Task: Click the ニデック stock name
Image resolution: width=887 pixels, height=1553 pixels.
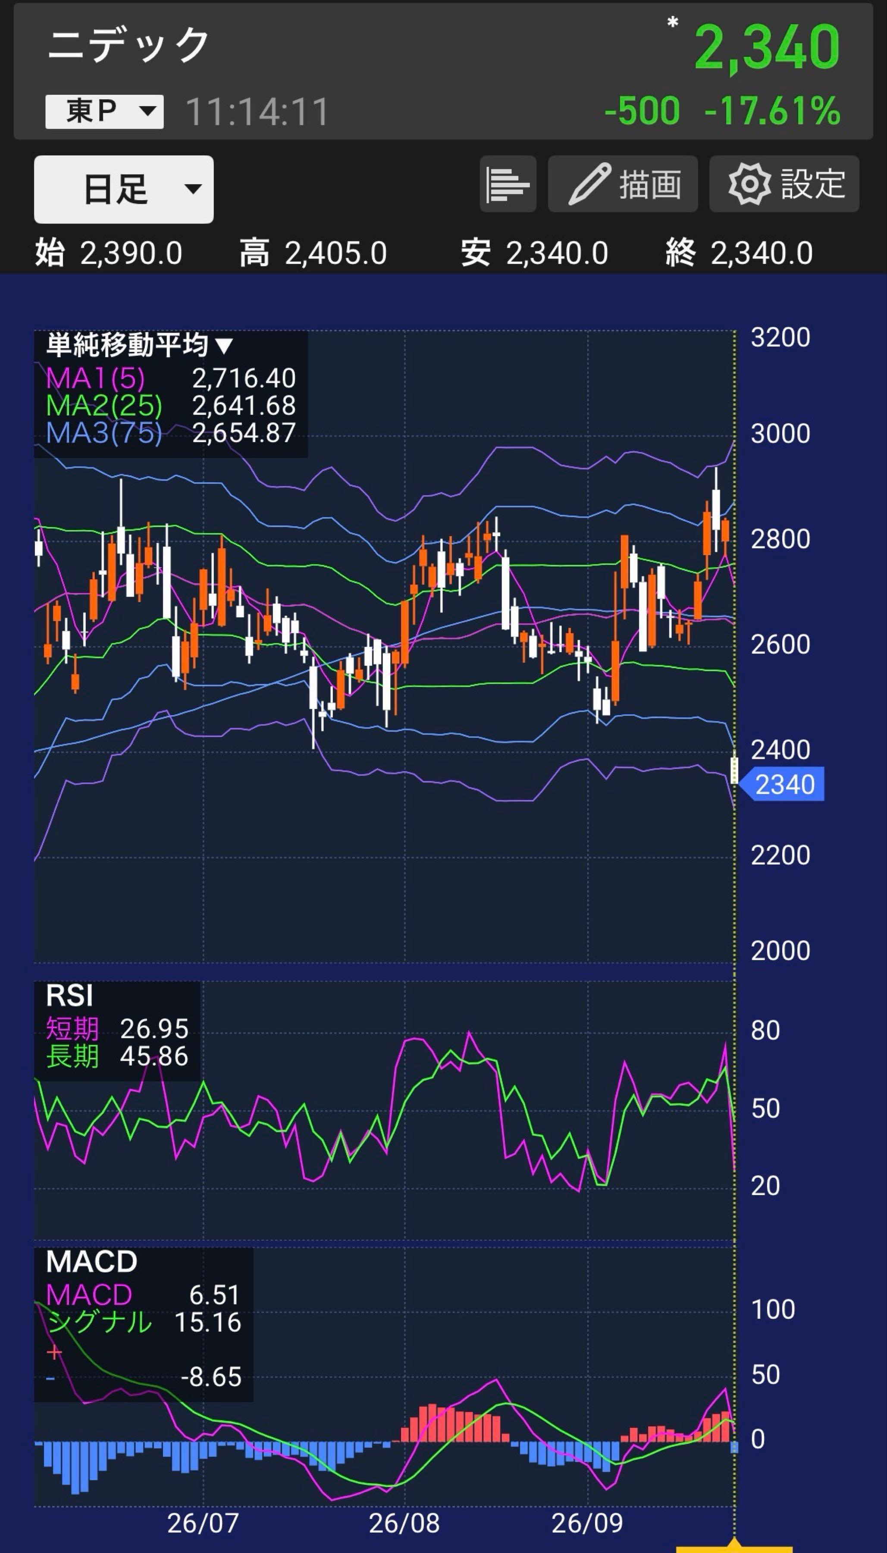Action: click(129, 44)
